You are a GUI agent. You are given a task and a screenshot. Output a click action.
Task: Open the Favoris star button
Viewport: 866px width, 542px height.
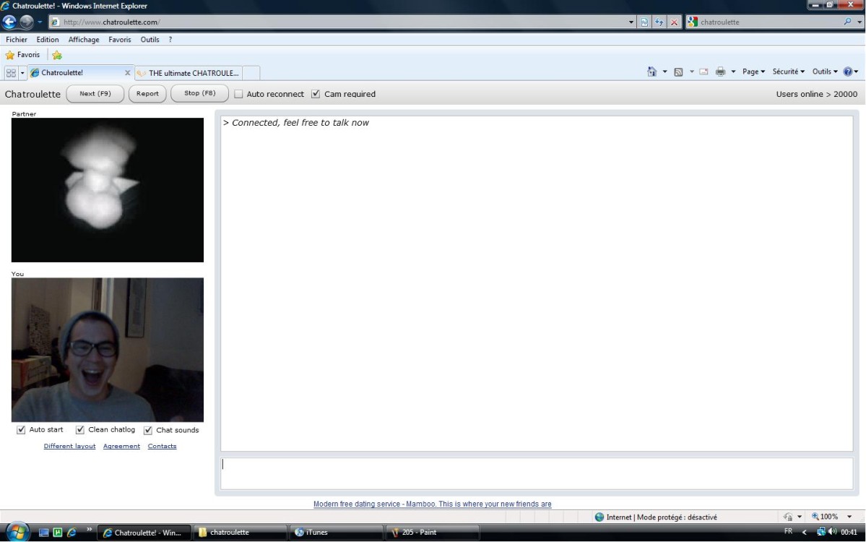[22, 55]
